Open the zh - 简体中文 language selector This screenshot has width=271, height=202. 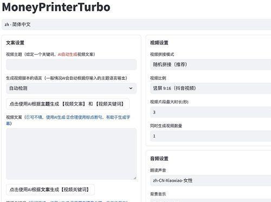(x=136, y=24)
